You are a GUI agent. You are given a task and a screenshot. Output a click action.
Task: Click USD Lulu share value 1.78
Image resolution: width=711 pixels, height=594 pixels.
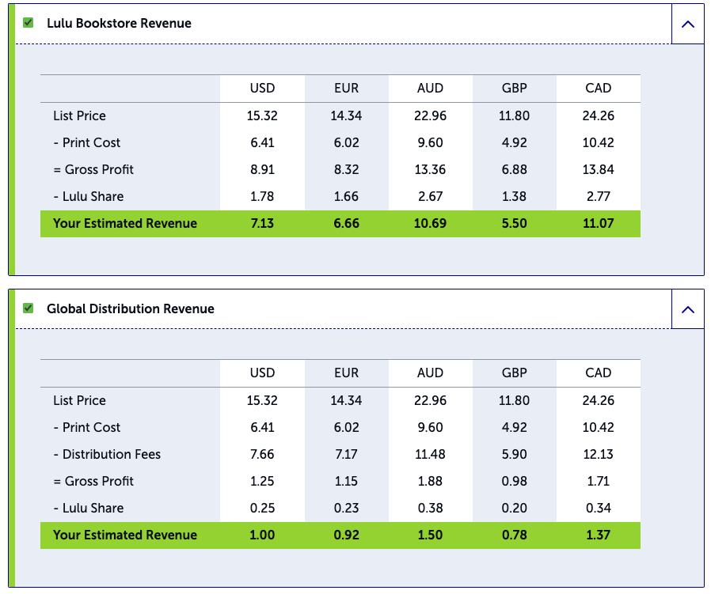point(262,196)
